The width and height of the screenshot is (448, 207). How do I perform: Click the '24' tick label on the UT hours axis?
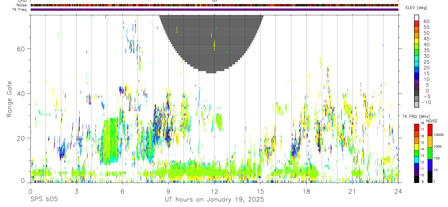pyautogui.click(x=398, y=192)
